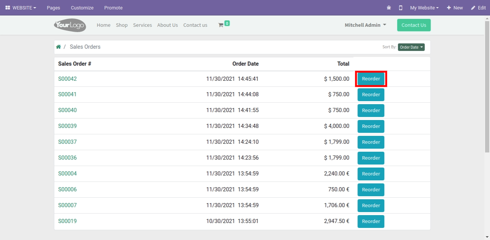Image resolution: width=490 pixels, height=240 pixels.
Task: Open the Mitchell Admin user dropdown
Action: point(365,25)
